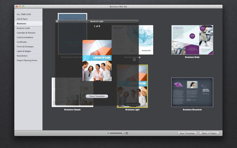Click the 'Brochure Light' popup title
This screenshot has height=148, width=237.
97,21
